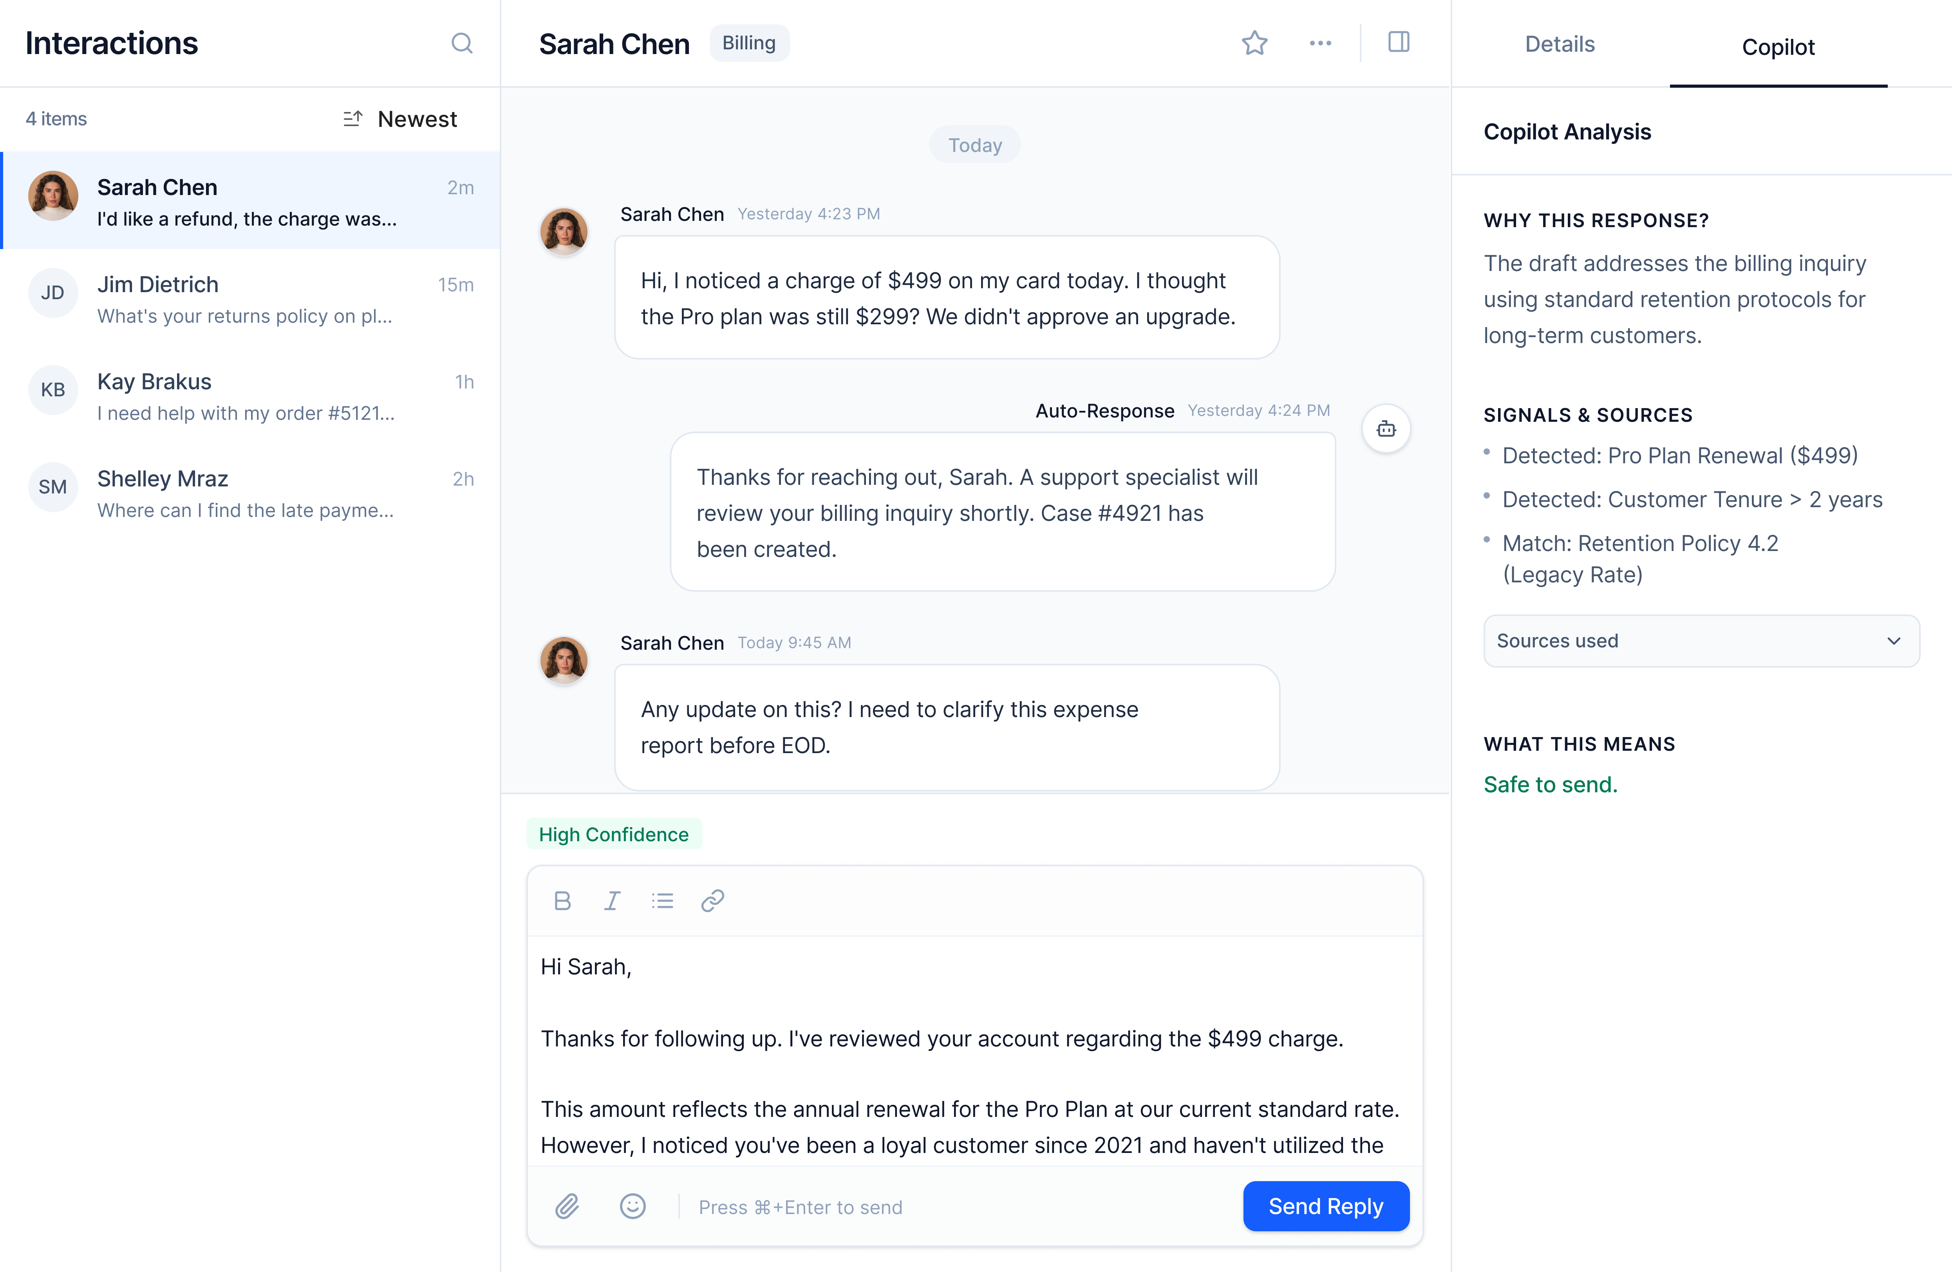Expand the Sources used dropdown
Viewport: 1952px width, 1272px height.
1700,641
